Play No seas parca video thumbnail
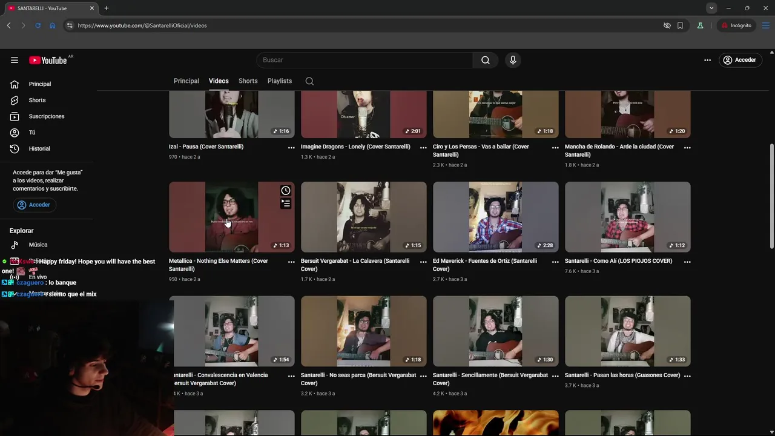Viewport: 775px width, 436px height. coord(364,331)
